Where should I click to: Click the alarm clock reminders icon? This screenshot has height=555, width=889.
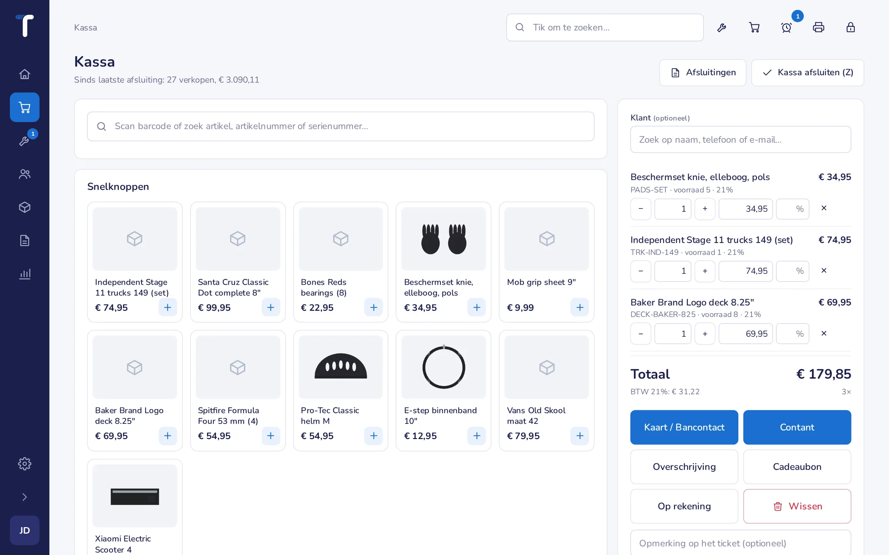tap(786, 28)
